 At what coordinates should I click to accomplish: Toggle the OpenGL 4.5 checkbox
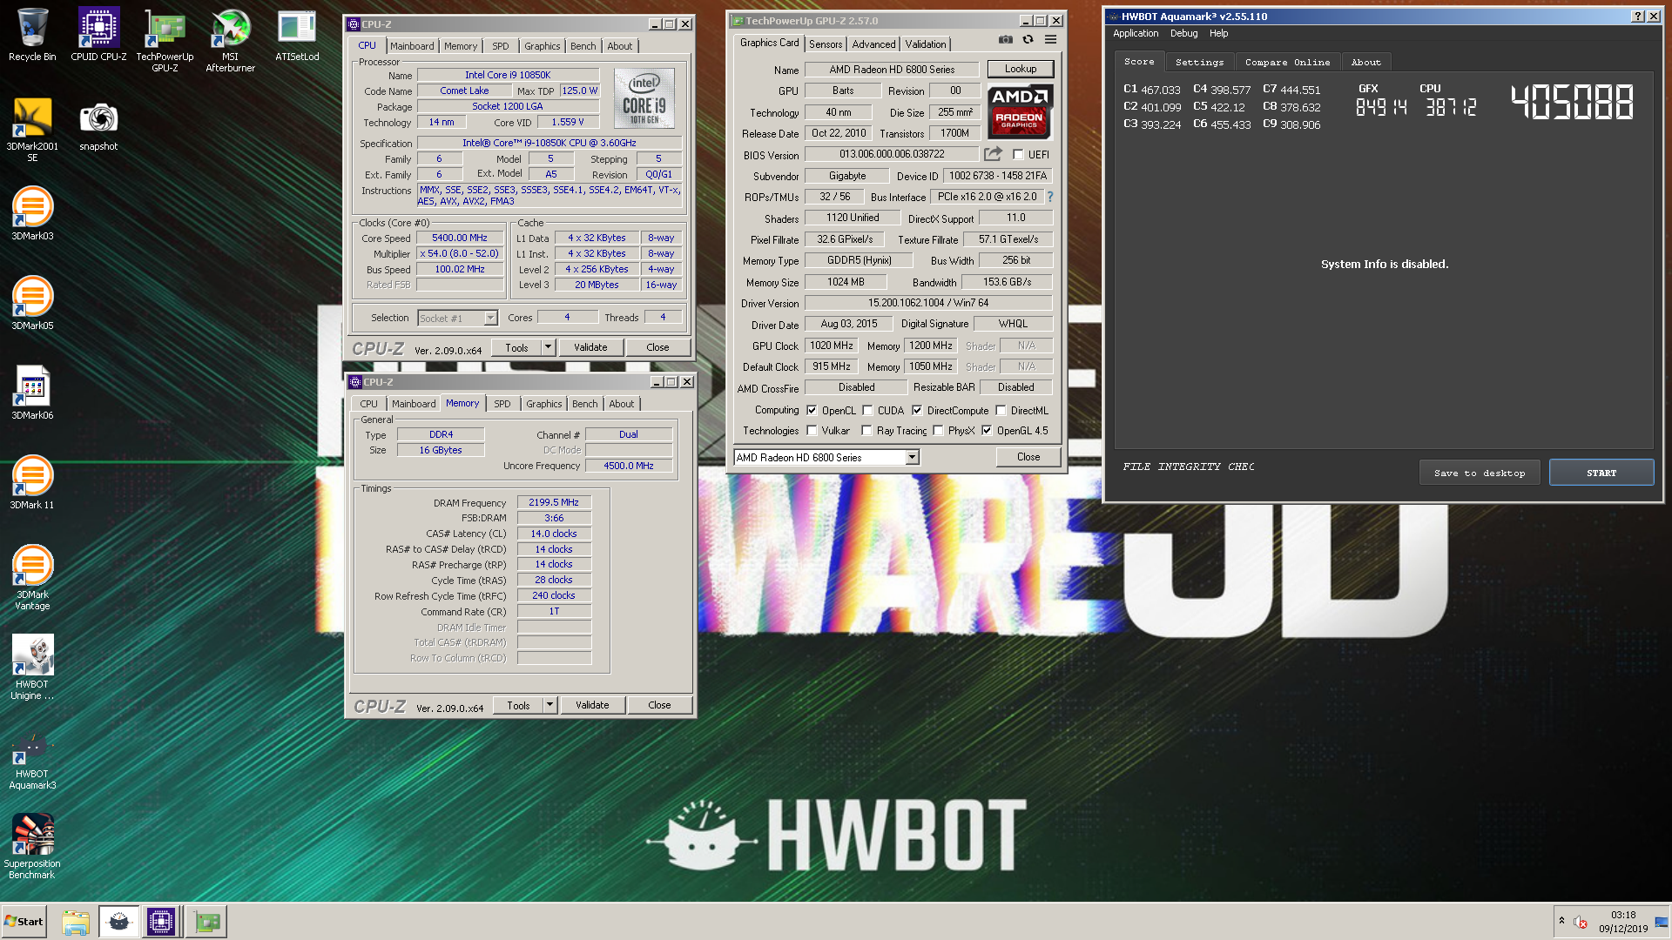tap(987, 431)
